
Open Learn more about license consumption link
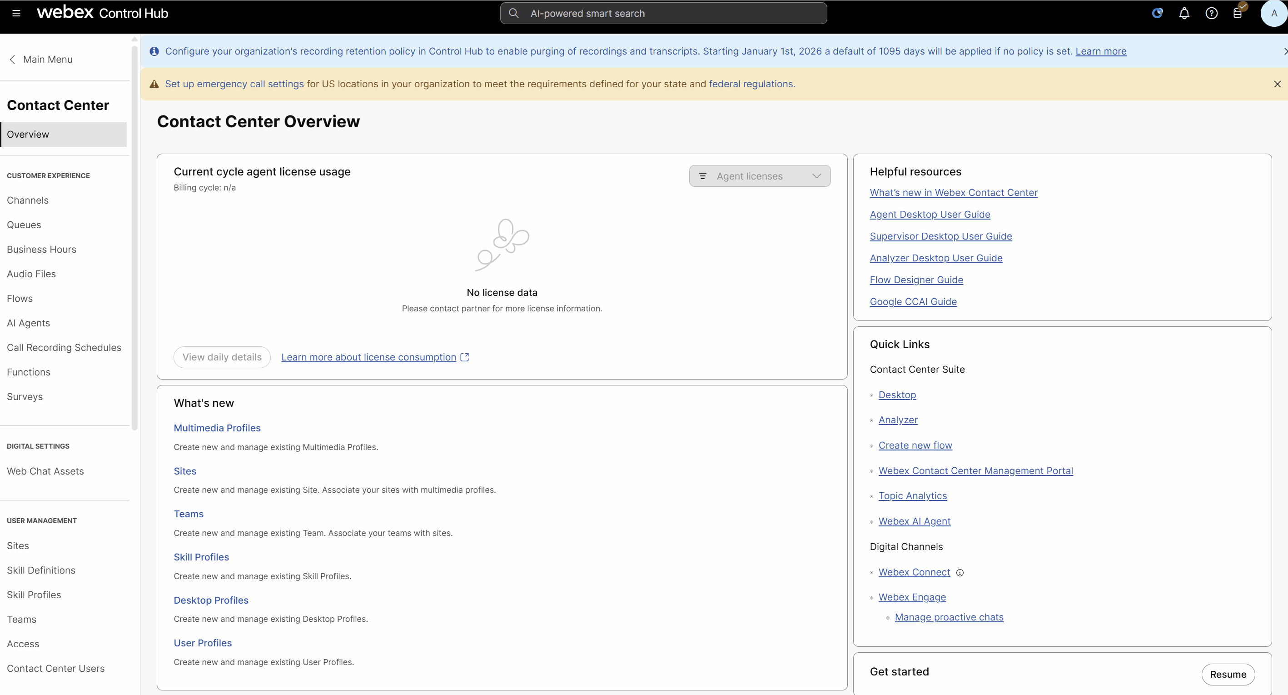pyautogui.click(x=368, y=357)
